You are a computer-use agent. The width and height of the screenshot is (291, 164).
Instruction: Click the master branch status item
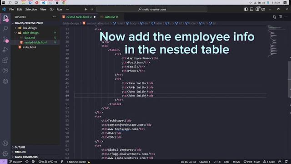pos(15,162)
